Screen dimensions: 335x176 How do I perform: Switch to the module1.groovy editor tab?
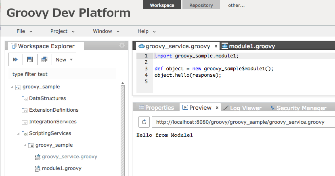(x=249, y=46)
